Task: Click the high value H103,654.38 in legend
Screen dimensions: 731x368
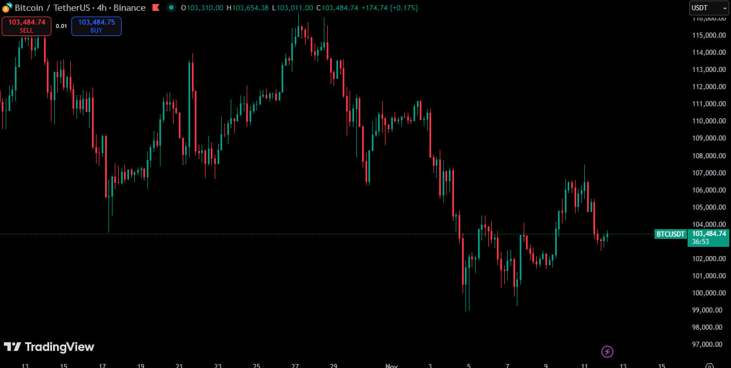Action: (247, 8)
